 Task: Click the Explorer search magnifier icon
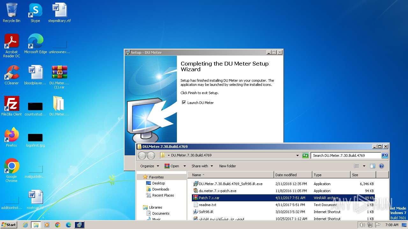(x=385, y=156)
